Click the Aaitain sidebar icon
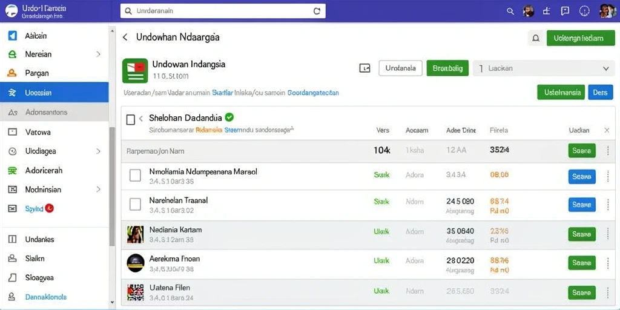Screen dimensions: 620x310 point(13,36)
